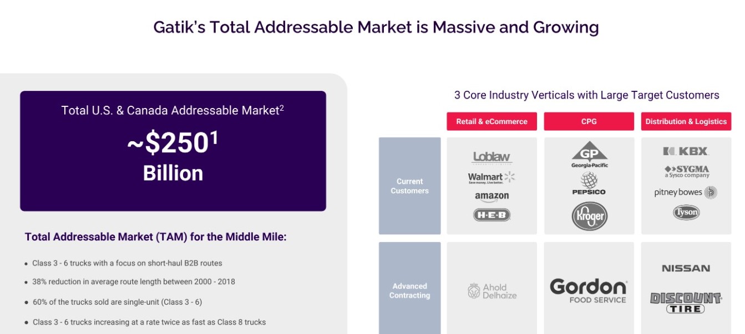This screenshot has width=745, height=334.
Task: Select the PepsiCo globe logo
Action: (589, 183)
